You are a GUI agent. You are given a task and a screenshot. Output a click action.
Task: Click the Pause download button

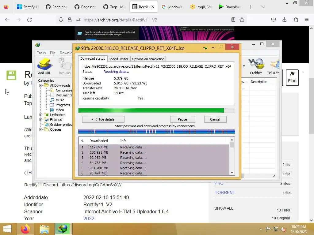(x=182, y=119)
